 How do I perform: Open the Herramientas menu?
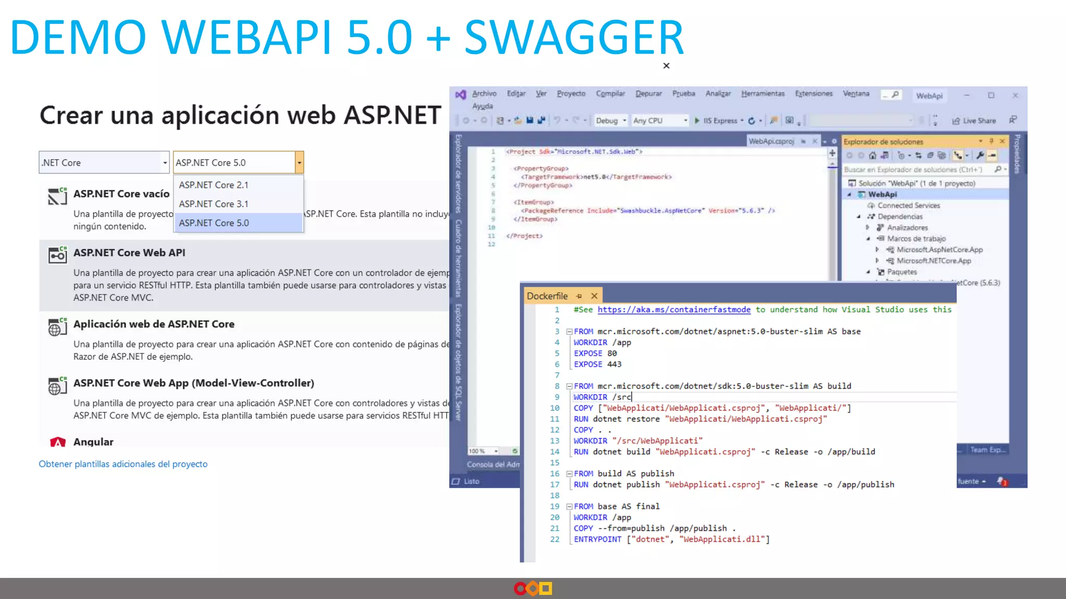click(x=763, y=94)
